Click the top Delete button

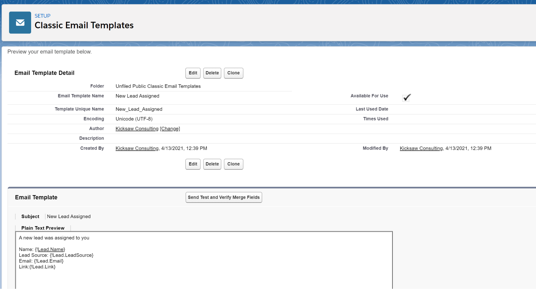click(212, 73)
